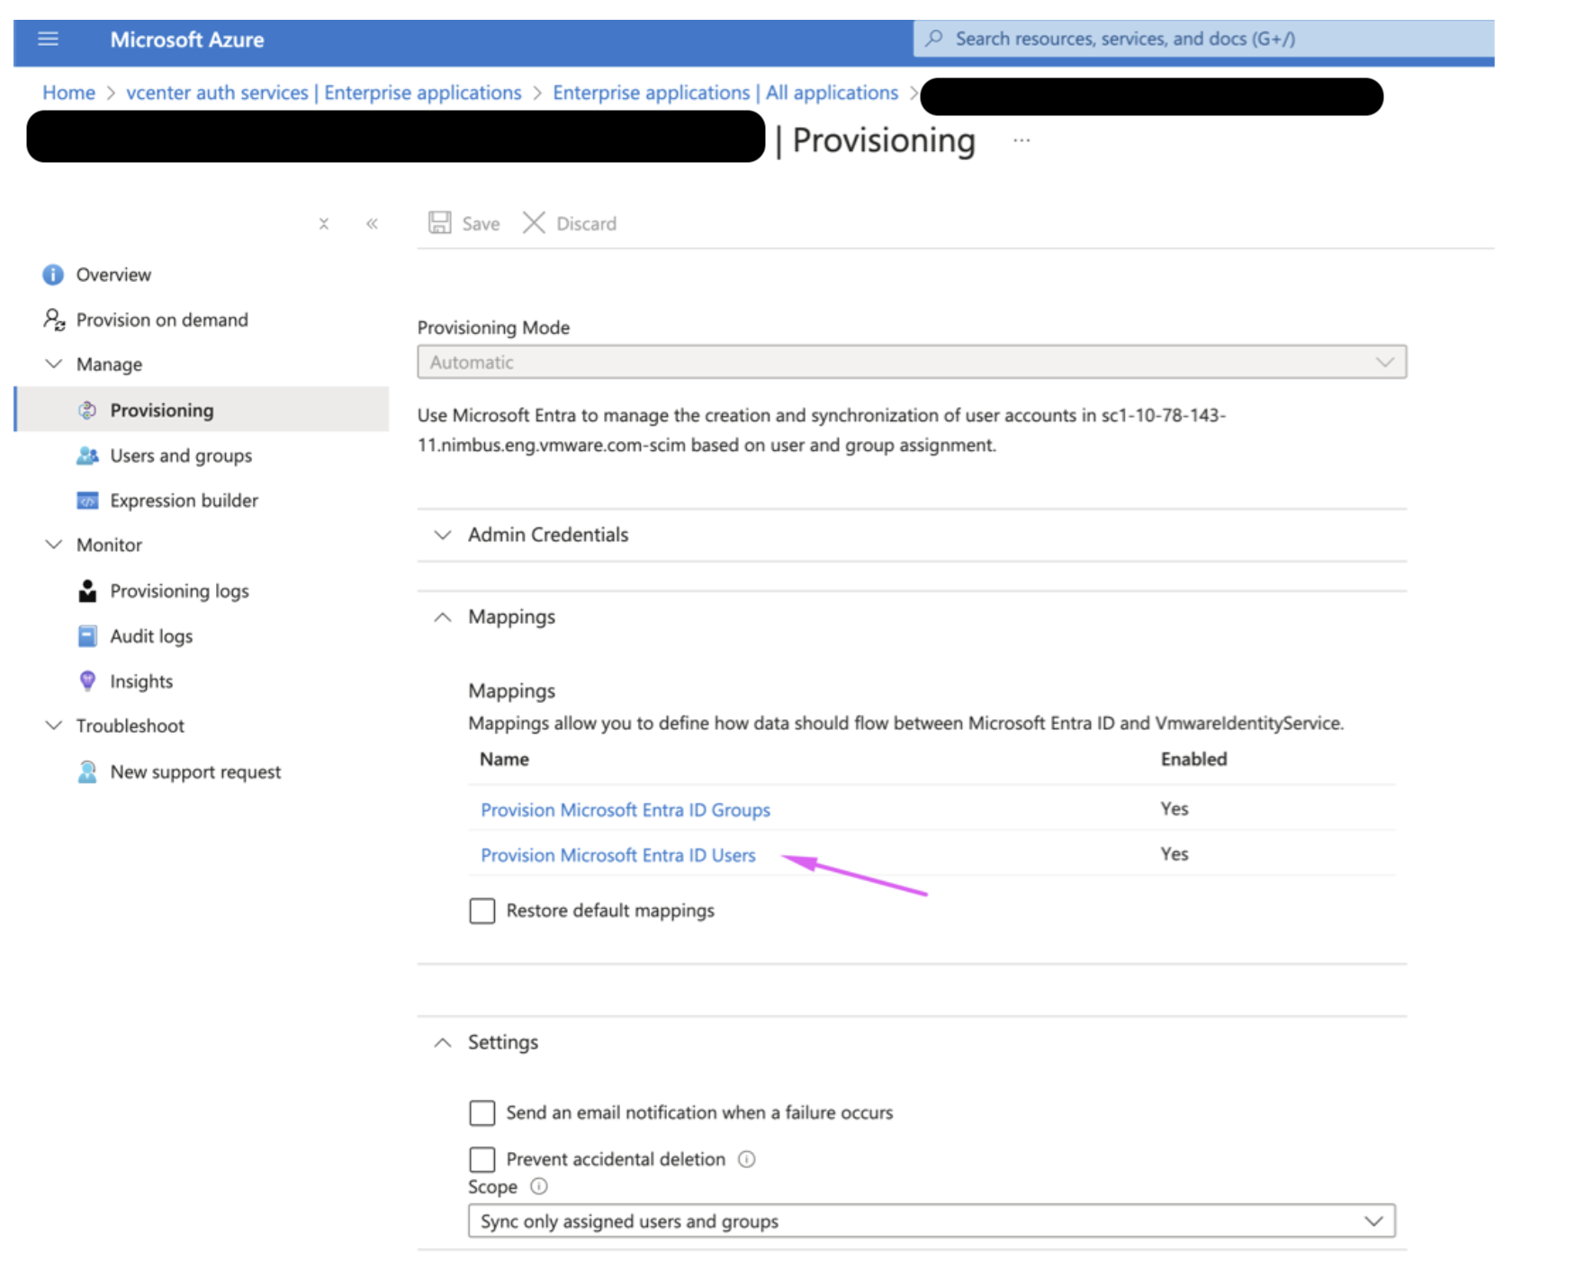Open the Scope dropdown
This screenshot has height=1269, width=1575.
[931, 1221]
